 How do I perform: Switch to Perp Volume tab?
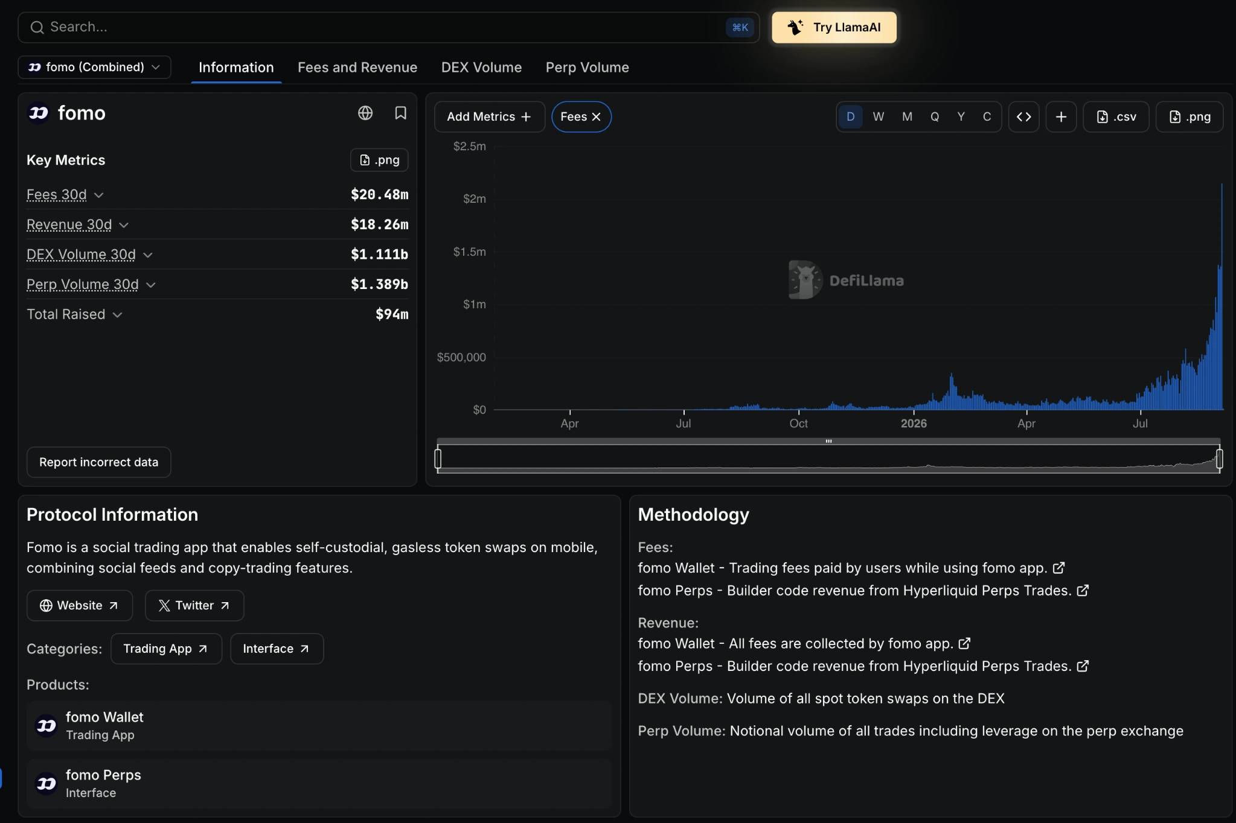[x=587, y=68]
